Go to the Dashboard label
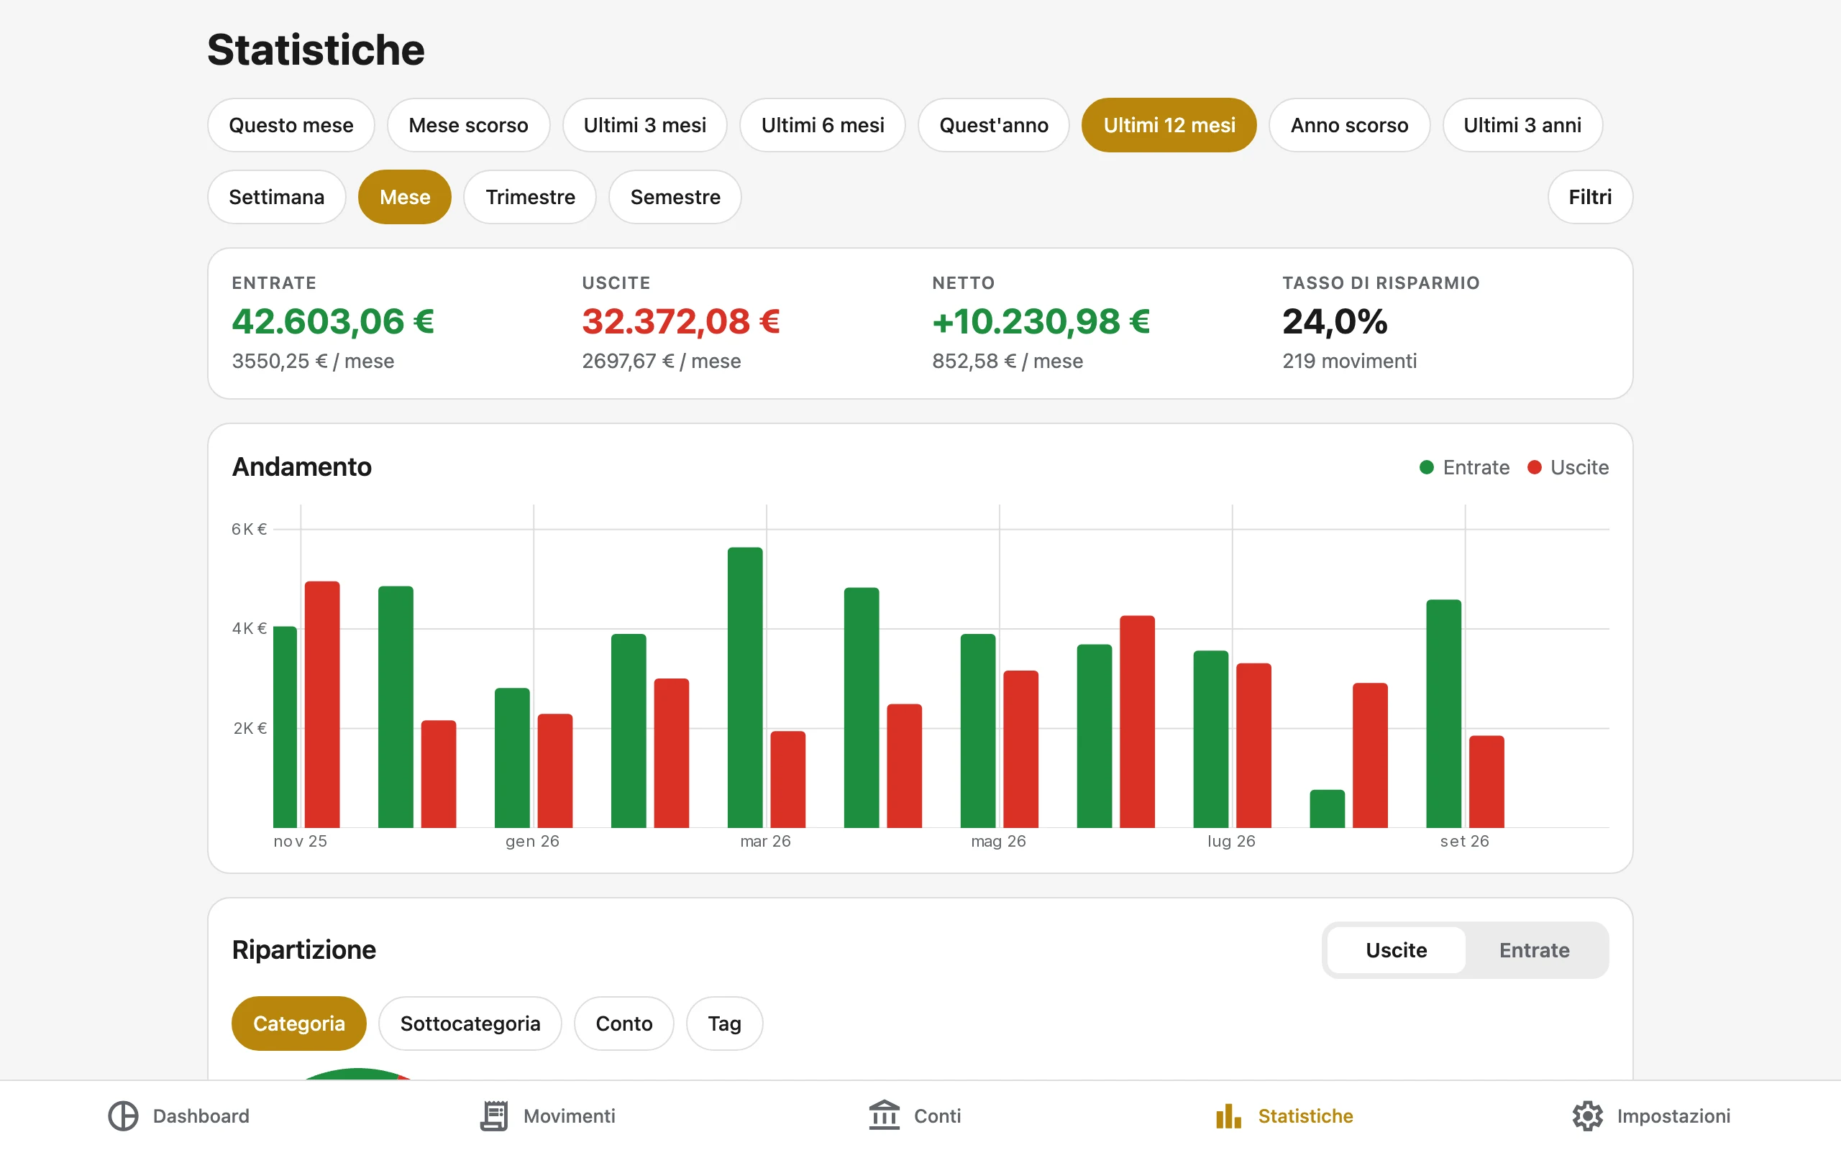The image size is (1841, 1150). 201,1115
